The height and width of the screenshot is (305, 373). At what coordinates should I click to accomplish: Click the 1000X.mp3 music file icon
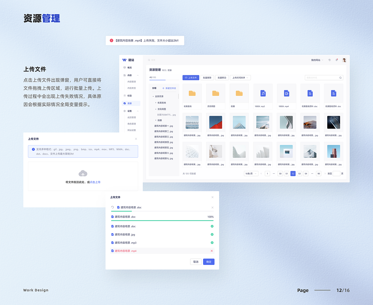[263, 94]
